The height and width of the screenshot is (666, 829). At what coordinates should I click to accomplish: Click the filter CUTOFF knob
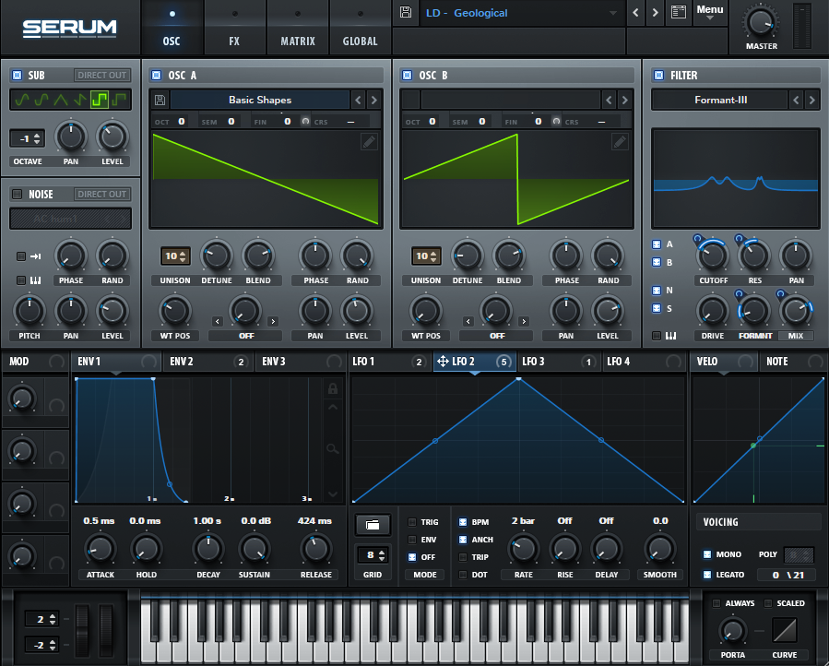(x=713, y=256)
